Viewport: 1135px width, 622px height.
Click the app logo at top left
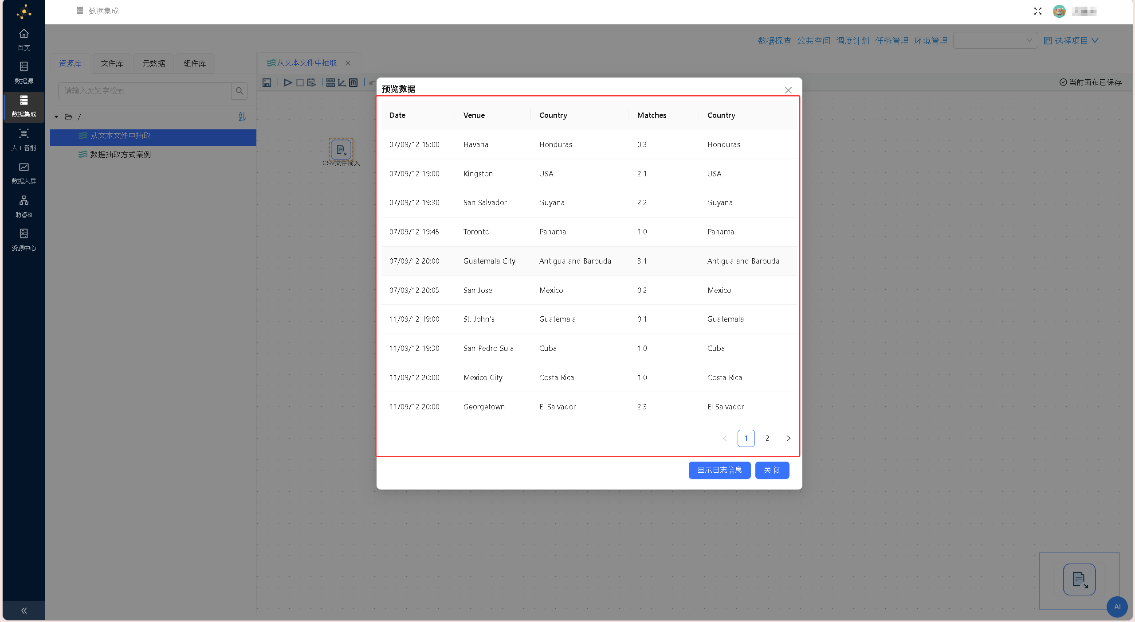(x=24, y=12)
